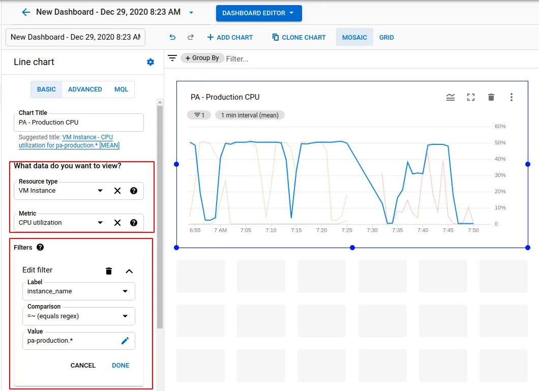Clear the Metric selection

point(117,223)
